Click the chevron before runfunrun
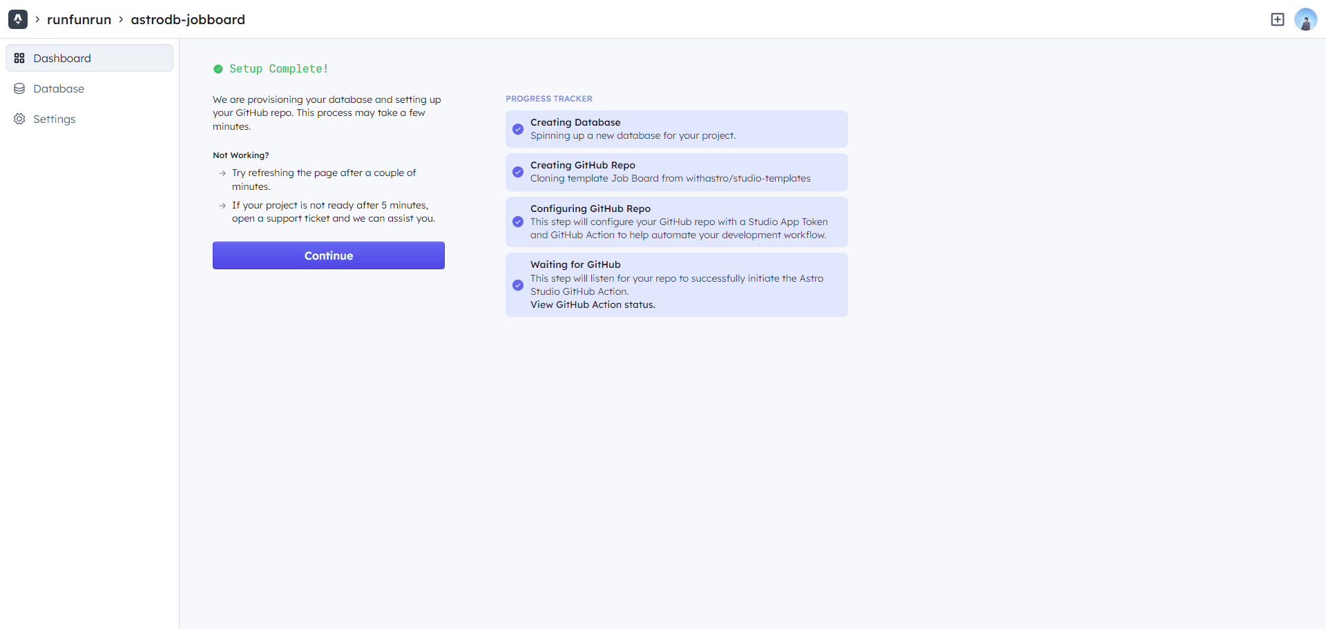The image size is (1326, 629). coord(37,19)
